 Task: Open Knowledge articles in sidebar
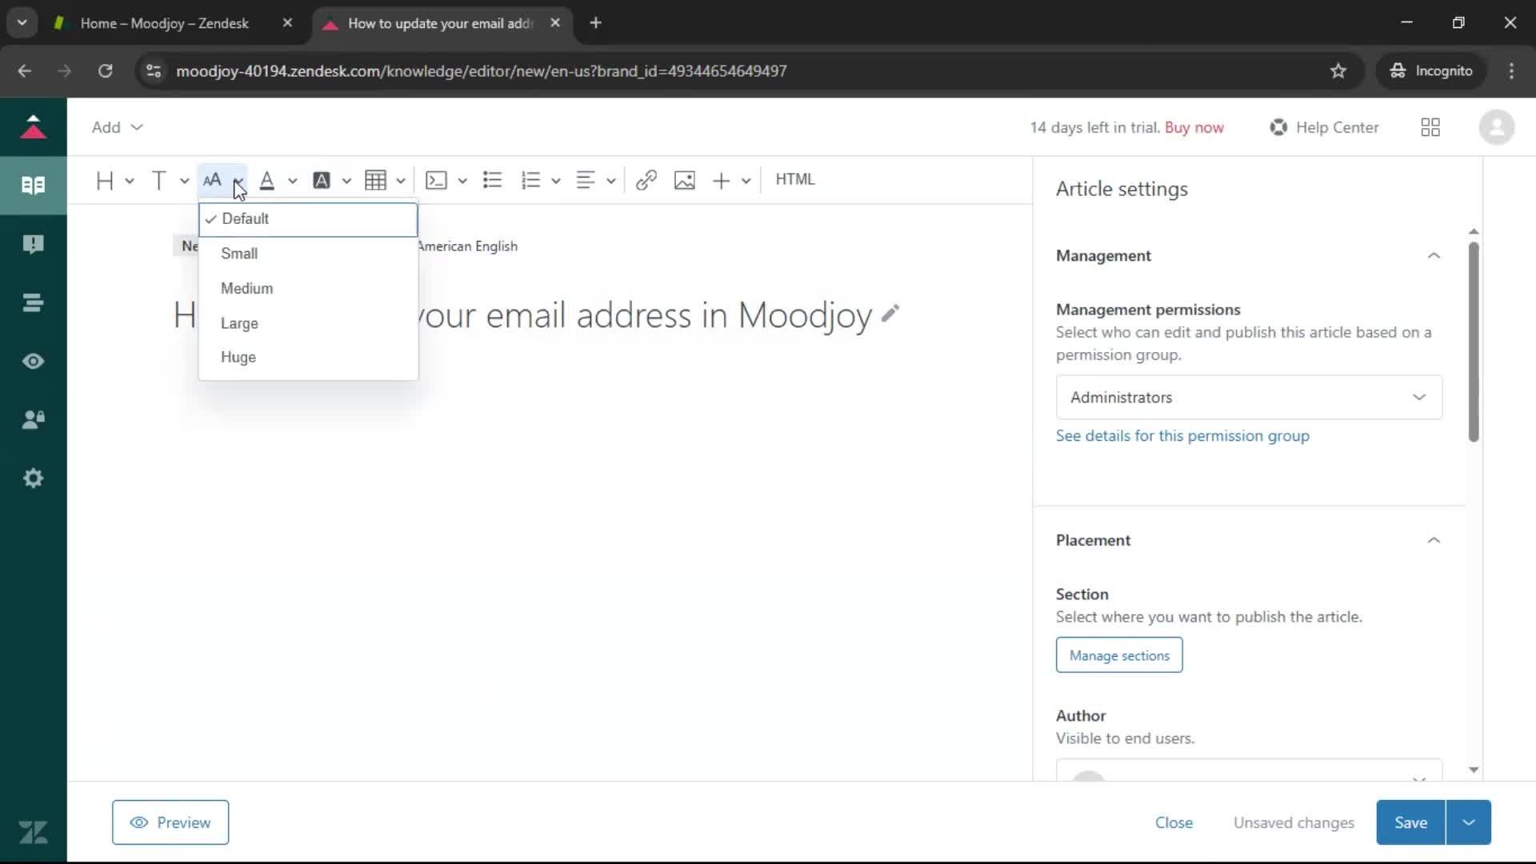[x=33, y=186]
